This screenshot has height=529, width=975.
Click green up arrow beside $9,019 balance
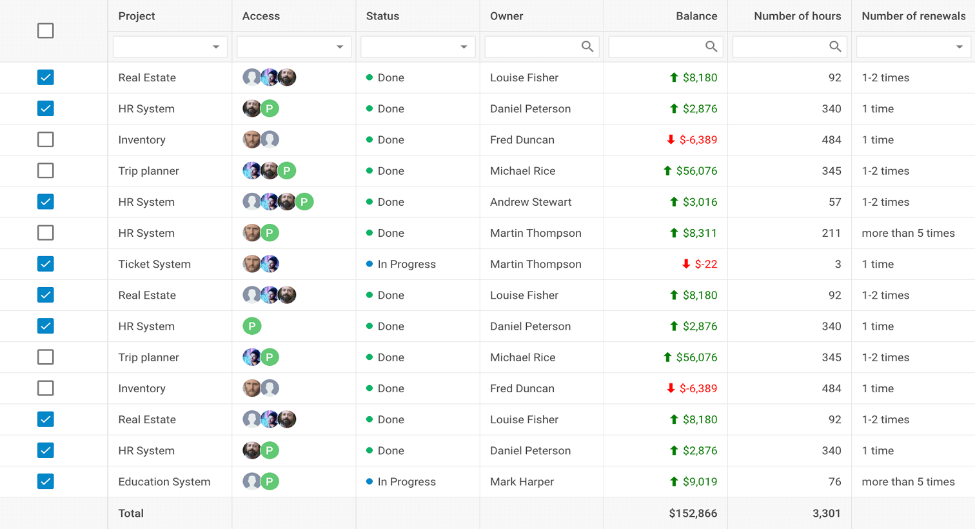(x=674, y=481)
